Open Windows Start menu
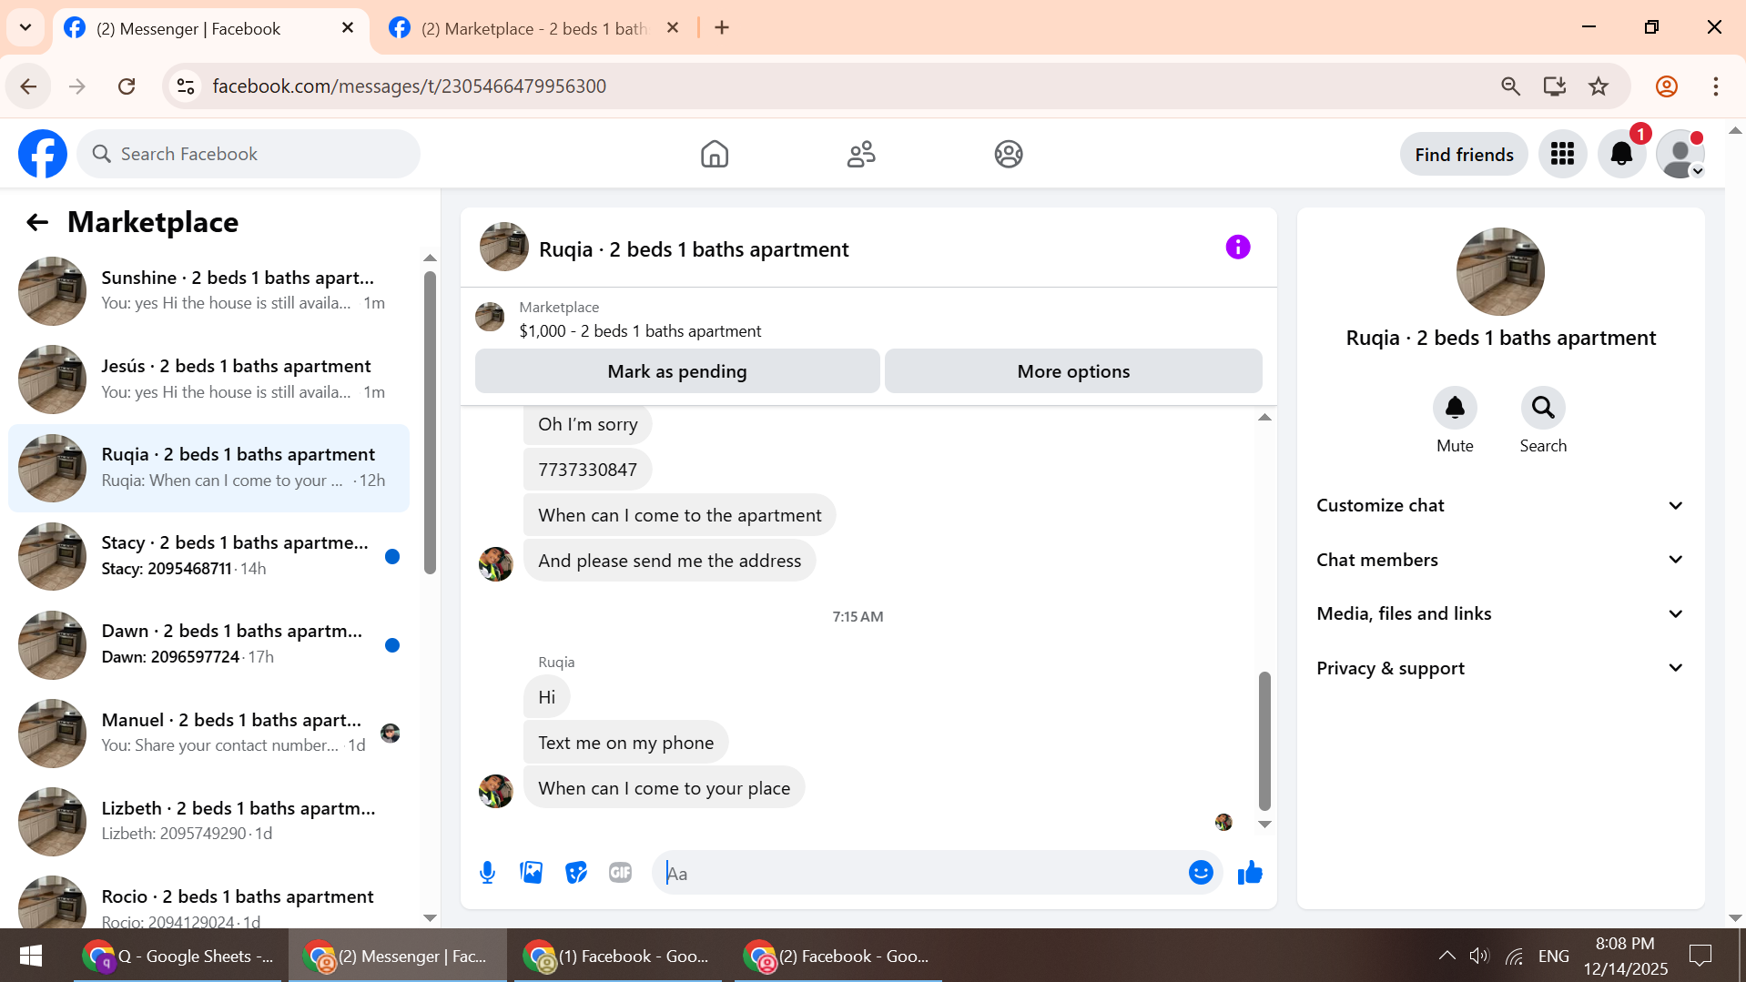The width and height of the screenshot is (1746, 982). pyautogui.click(x=31, y=956)
